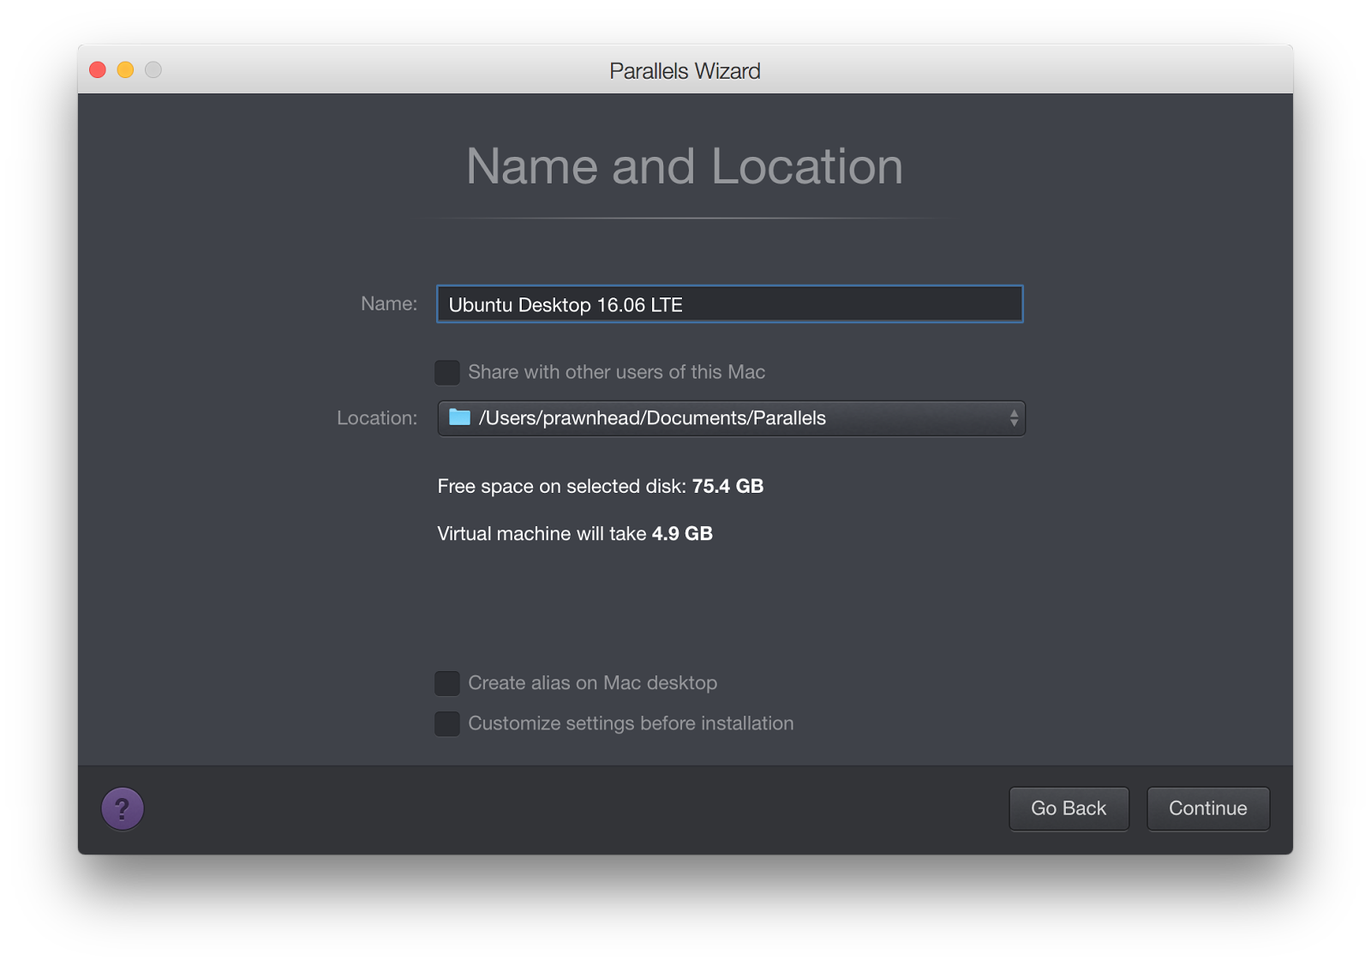The height and width of the screenshot is (966, 1371).
Task: Tick Create alias on Mac desktop checkbox
Action: point(447,683)
